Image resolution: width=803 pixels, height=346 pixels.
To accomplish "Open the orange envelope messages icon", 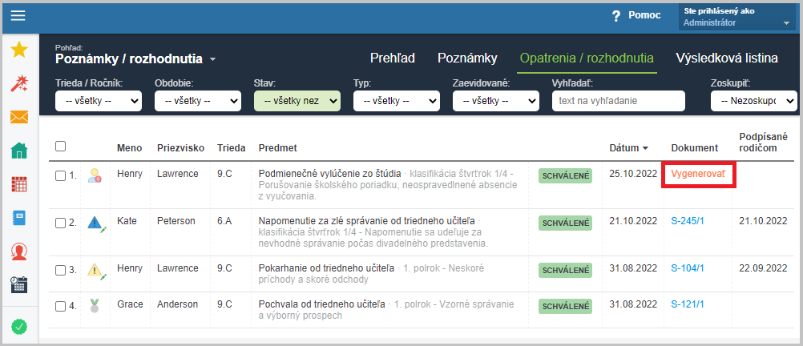I will click(x=19, y=117).
